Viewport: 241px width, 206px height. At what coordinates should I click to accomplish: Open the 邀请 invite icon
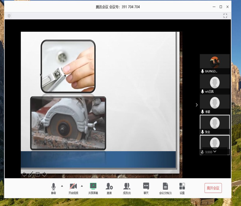point(109,187)
